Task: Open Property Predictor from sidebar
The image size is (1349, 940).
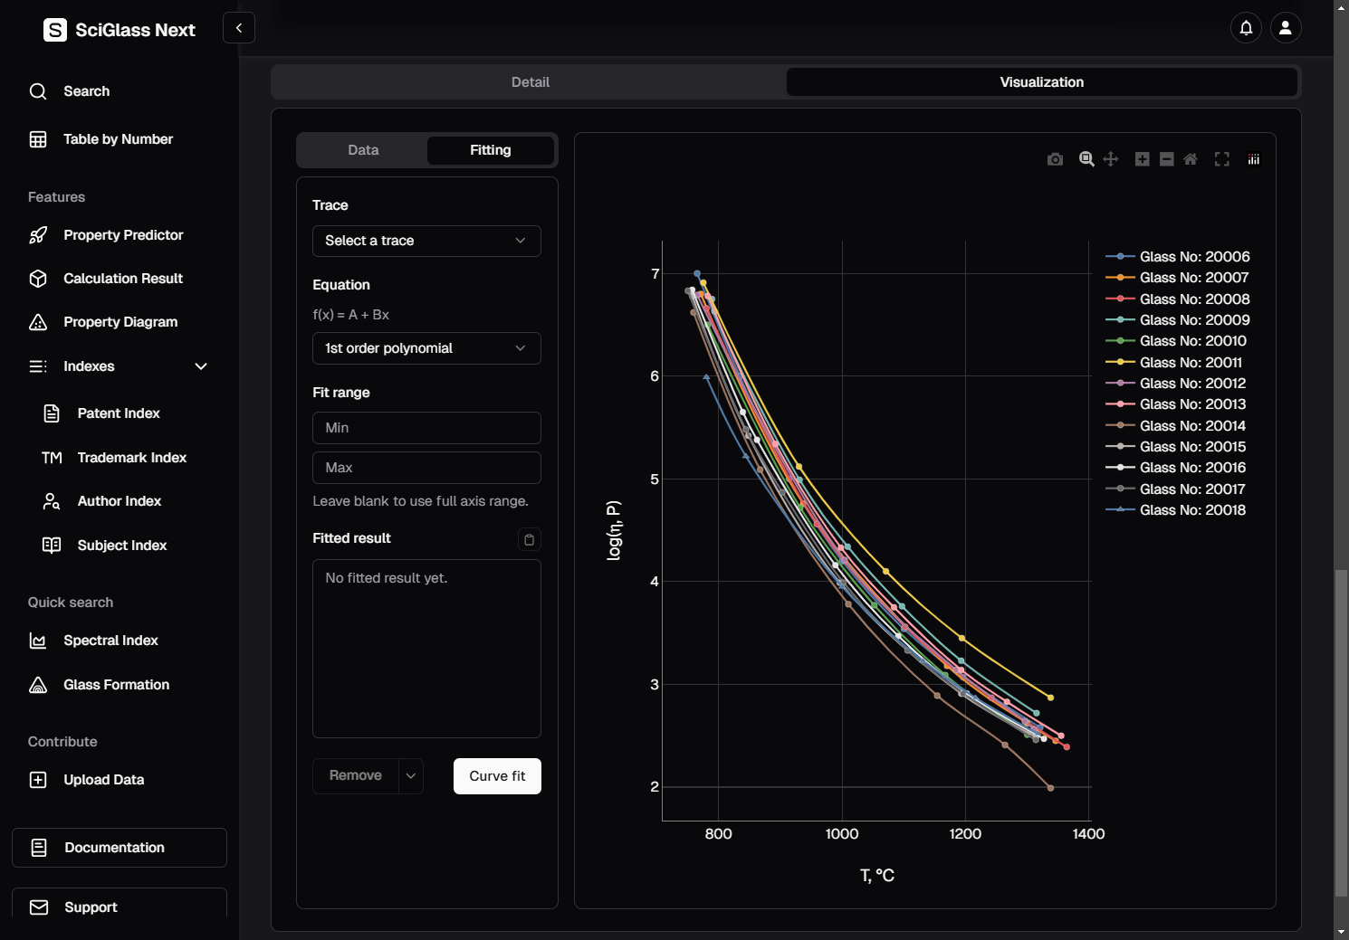Action: [123, 235]
